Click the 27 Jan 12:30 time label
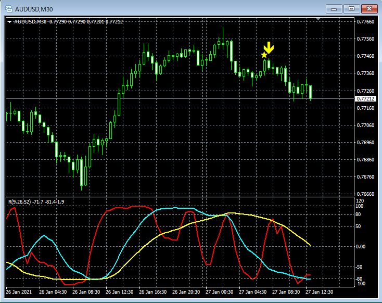382x303 pixels. pos(320,292)
